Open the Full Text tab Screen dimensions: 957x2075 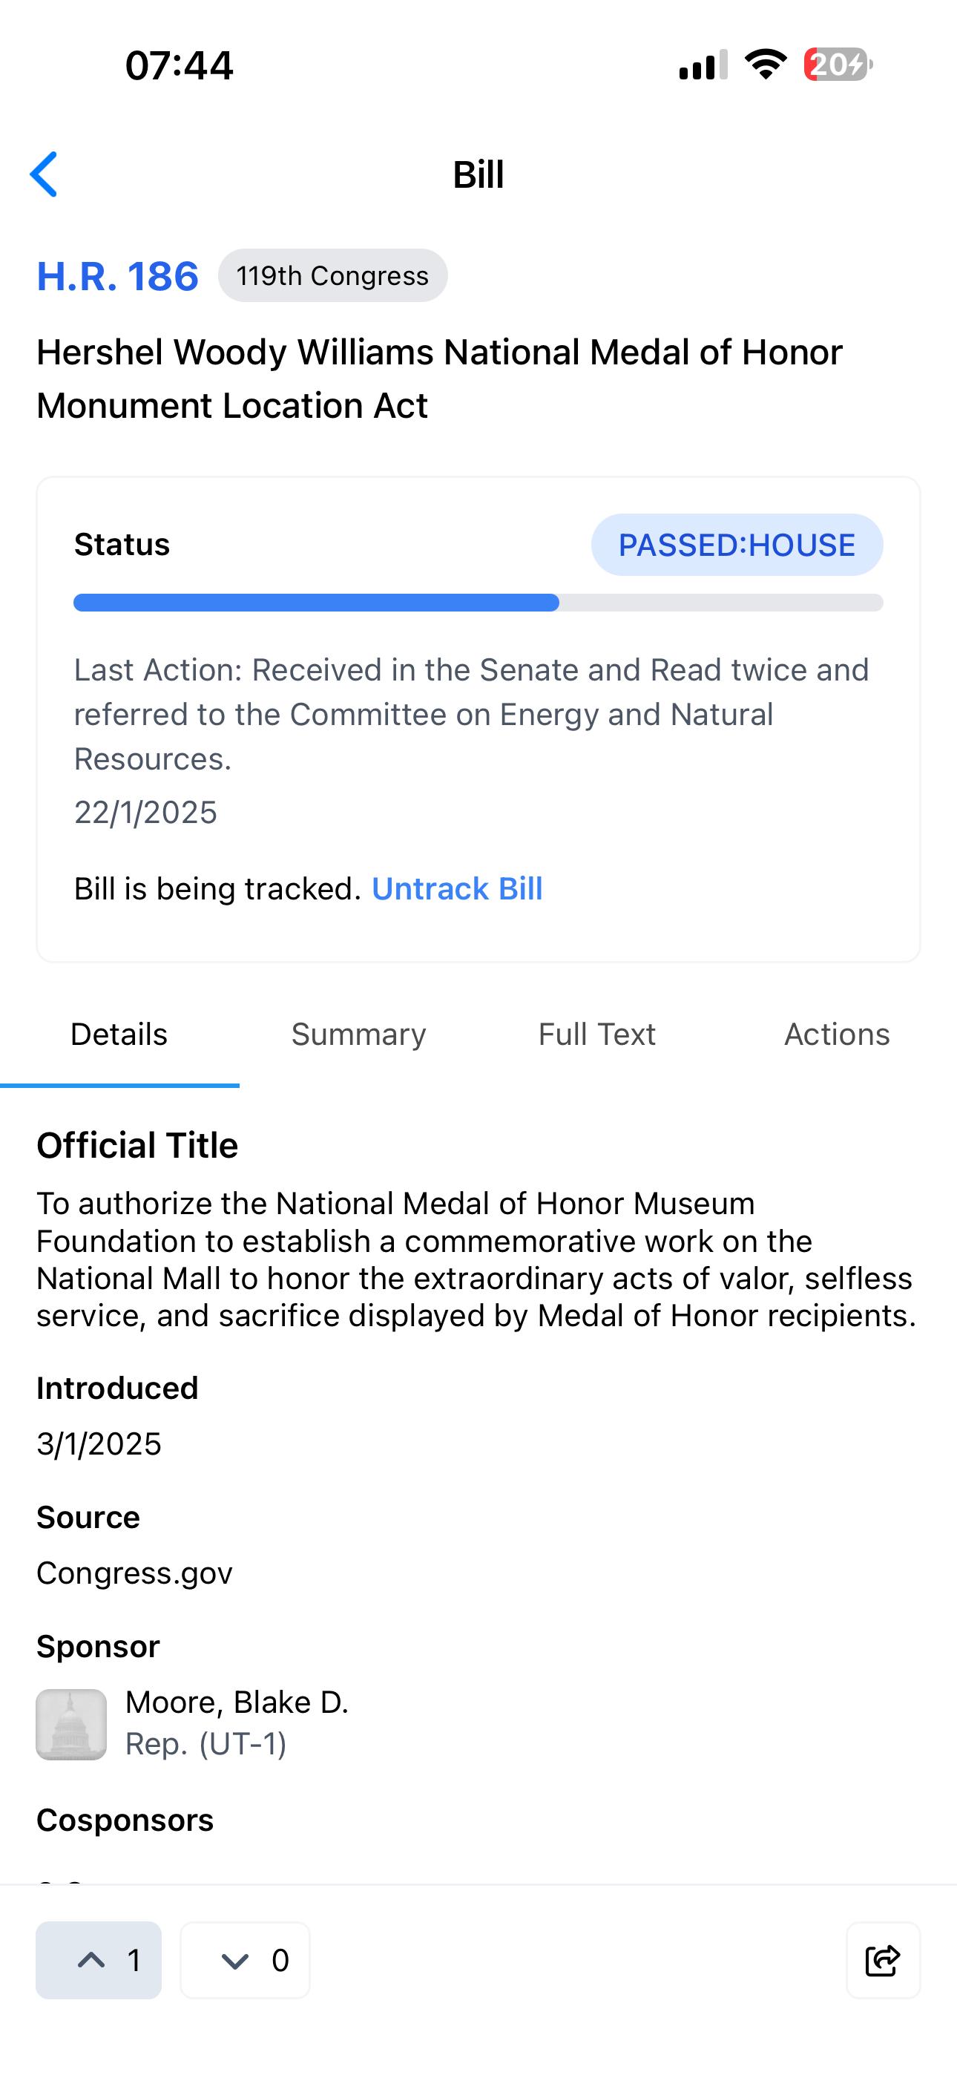pyautogui.click(x=597, y=1035)
